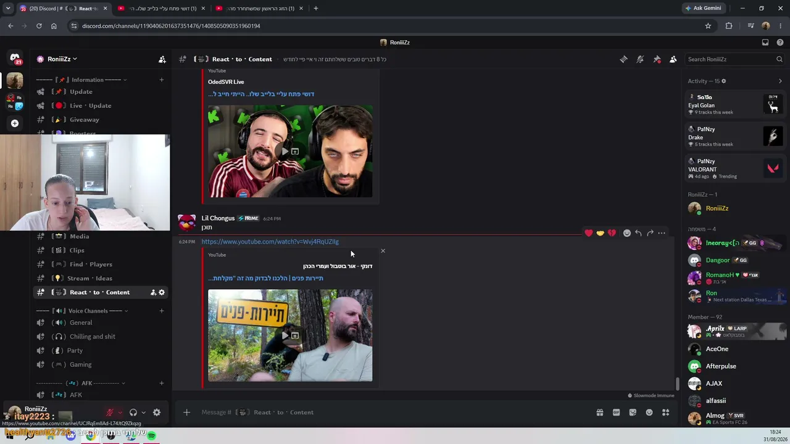The height and width of the screenshot is (444, 790).
Task: Open the sticker picker
Action: point(633,413)
